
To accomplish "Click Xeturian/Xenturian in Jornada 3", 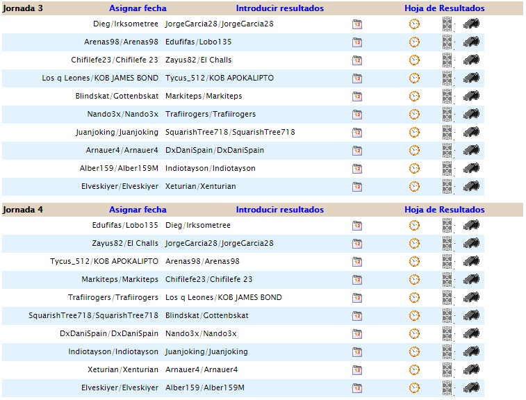I will pos(201,186).
